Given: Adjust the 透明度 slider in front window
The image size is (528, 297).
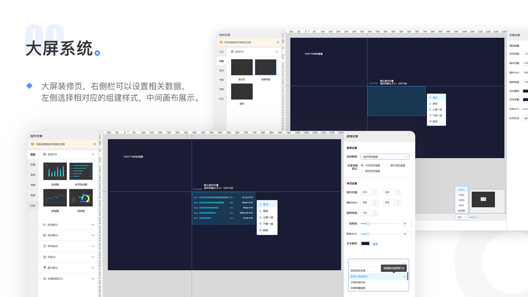Looking at the screenshot, I should (368, 224).
